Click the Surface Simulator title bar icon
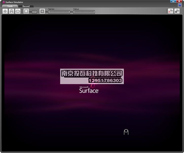This screenshot has height=153, width=184. point(4,2)
